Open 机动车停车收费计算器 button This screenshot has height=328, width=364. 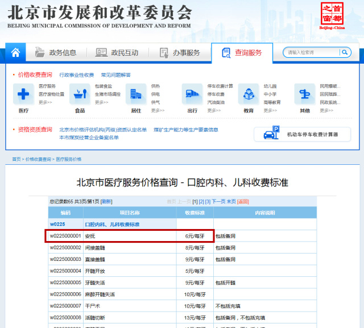(302, 134)
